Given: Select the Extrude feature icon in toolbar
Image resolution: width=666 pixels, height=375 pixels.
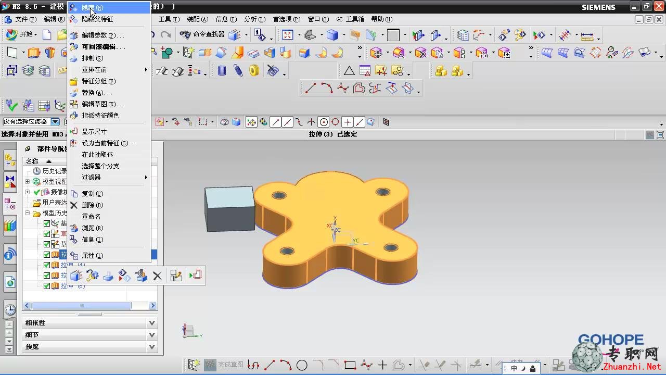Looking at the screenshot, I should (x=34, y=53).
